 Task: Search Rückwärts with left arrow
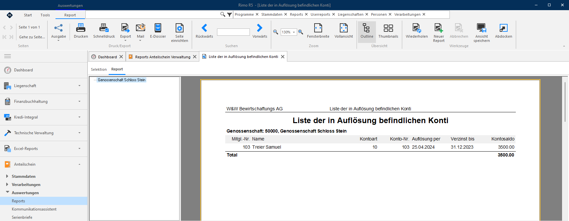point(204,28)
